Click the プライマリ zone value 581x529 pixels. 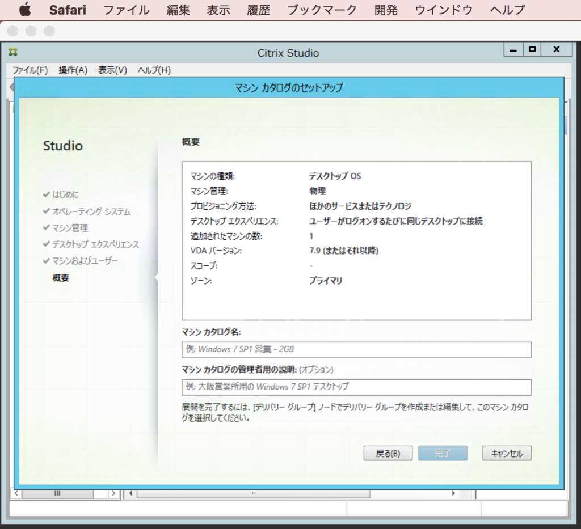[326, 281]
